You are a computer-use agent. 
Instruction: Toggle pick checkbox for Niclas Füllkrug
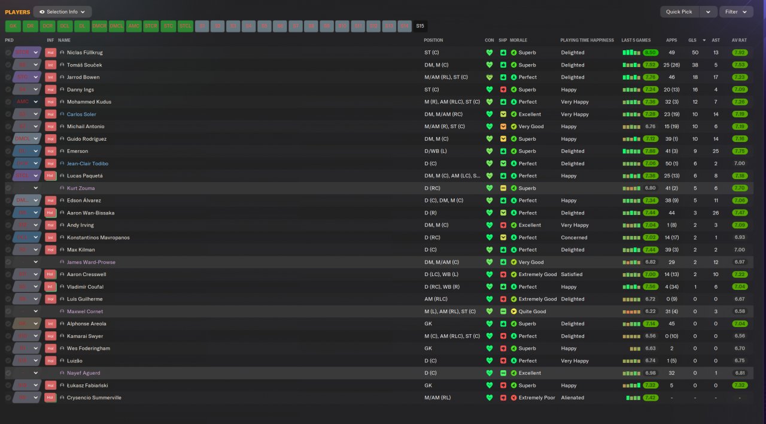pos(8,53)
